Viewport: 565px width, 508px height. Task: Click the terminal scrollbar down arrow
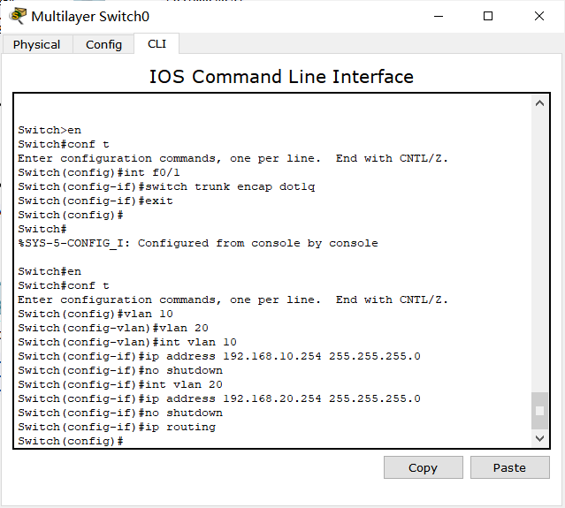tap(539, 438)
